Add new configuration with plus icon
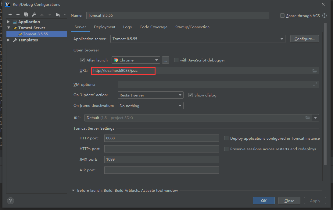This screenshot has height=210, width=333. pyautogui.click(x=10, y=15)
